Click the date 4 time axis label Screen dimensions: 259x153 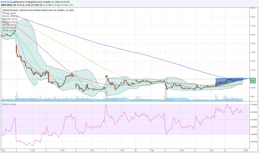pos(16,150)
